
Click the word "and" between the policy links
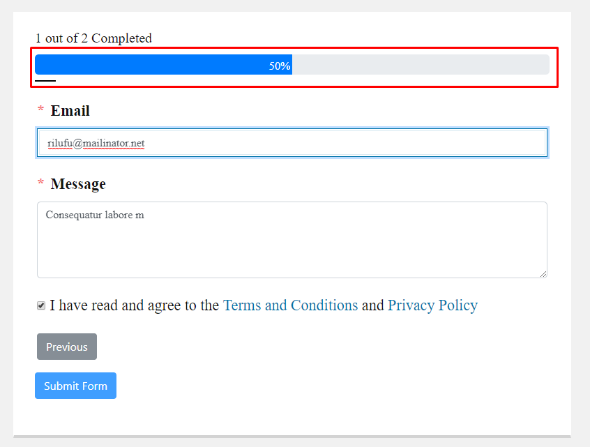[372, 305]
